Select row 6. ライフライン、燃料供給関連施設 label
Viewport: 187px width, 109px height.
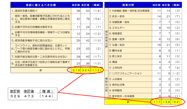click(41, 49)
